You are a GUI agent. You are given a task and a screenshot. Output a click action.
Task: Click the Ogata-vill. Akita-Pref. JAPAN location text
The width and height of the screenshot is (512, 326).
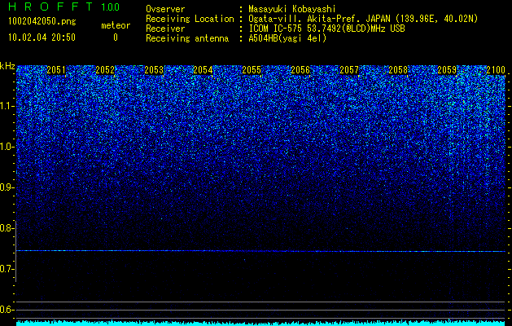tap(363, 19)
